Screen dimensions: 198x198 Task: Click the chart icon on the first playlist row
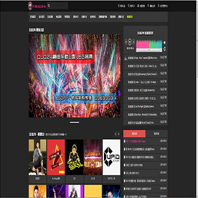pyautogui.click(x=126, y=58)
